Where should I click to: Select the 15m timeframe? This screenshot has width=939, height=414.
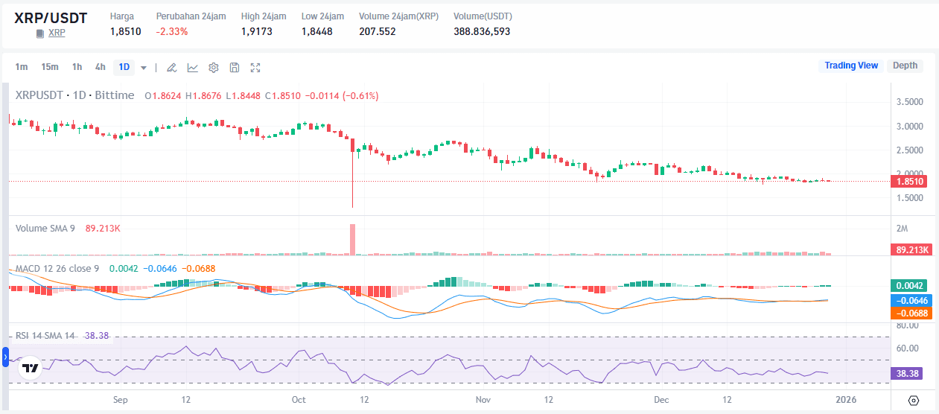point(50,67)
